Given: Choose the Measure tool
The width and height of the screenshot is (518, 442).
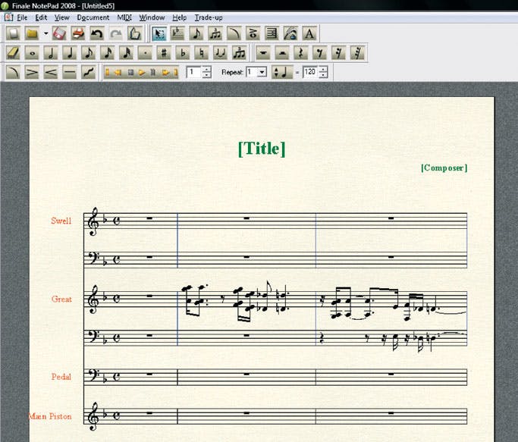Looking at the screenshot, I should (x=177, y=33).
